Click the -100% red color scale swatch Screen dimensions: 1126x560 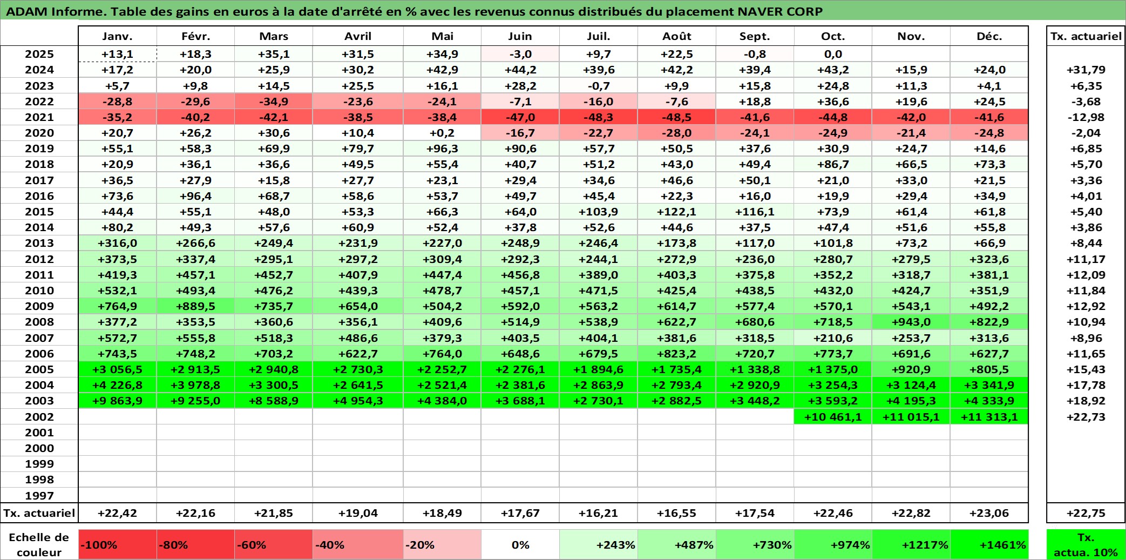point(117,544)
